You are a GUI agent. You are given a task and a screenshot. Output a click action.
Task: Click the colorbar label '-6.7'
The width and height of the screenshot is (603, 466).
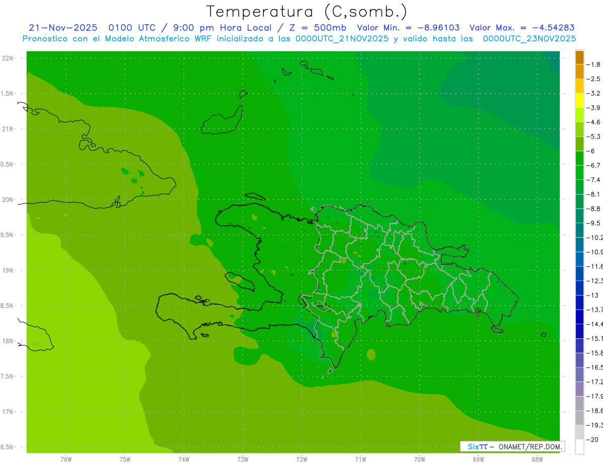(x=593, y=165)
